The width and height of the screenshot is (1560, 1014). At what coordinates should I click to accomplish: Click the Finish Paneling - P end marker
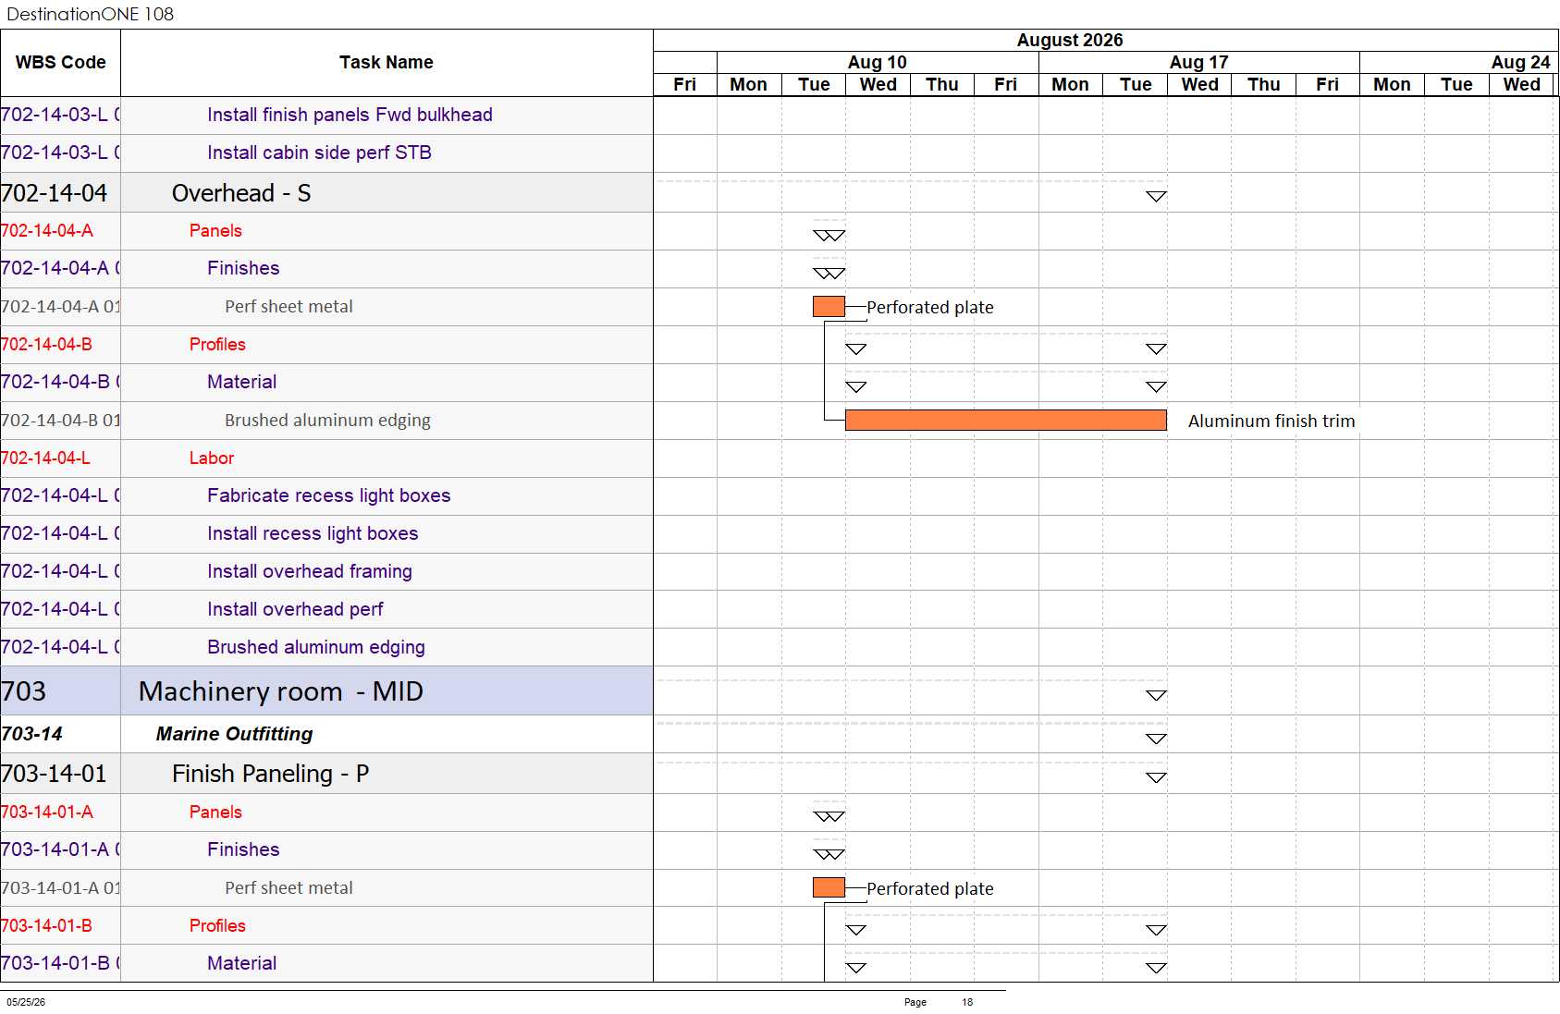click(x=1156, y=777)
